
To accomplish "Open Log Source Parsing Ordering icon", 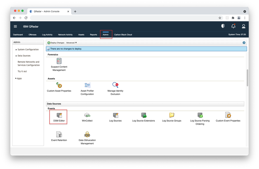I will pyautogui.click(x=200, y=115).
